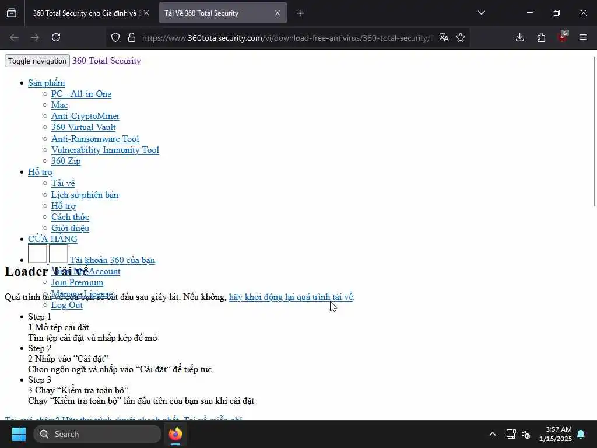This screenshot has height=448, width=597.
Task: Open the Cách thức link
Action: 70,217
